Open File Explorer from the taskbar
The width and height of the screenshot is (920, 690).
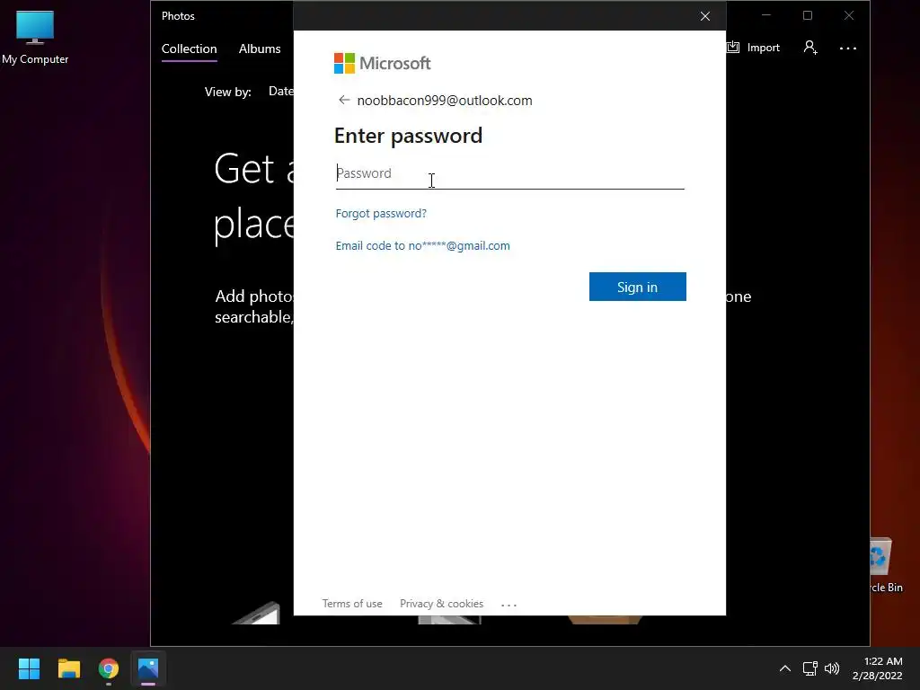pyautogui.click(x=68, y=668)
